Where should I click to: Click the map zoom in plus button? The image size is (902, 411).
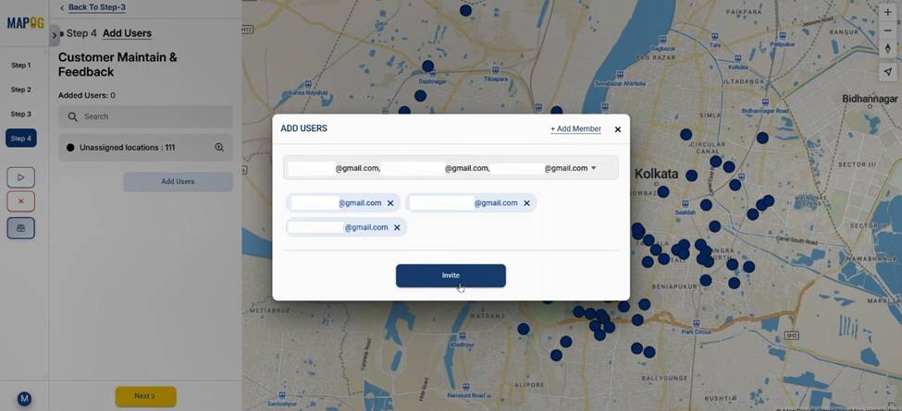[x=887, y=12]
